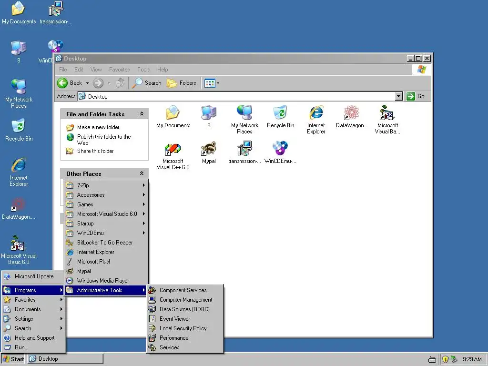
Task: Expand the WinCDEmu programs submenu
Action: pos(106,233)
